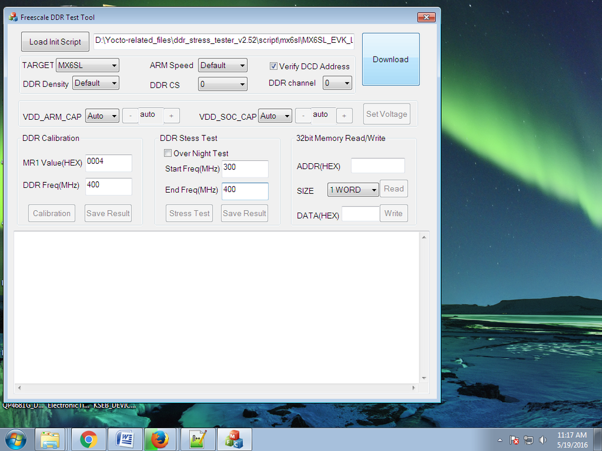Screen dimensions: 602x451
Task: Click the volume speaker tray icon
Action: pyautogui.click(x=542, y=440)
